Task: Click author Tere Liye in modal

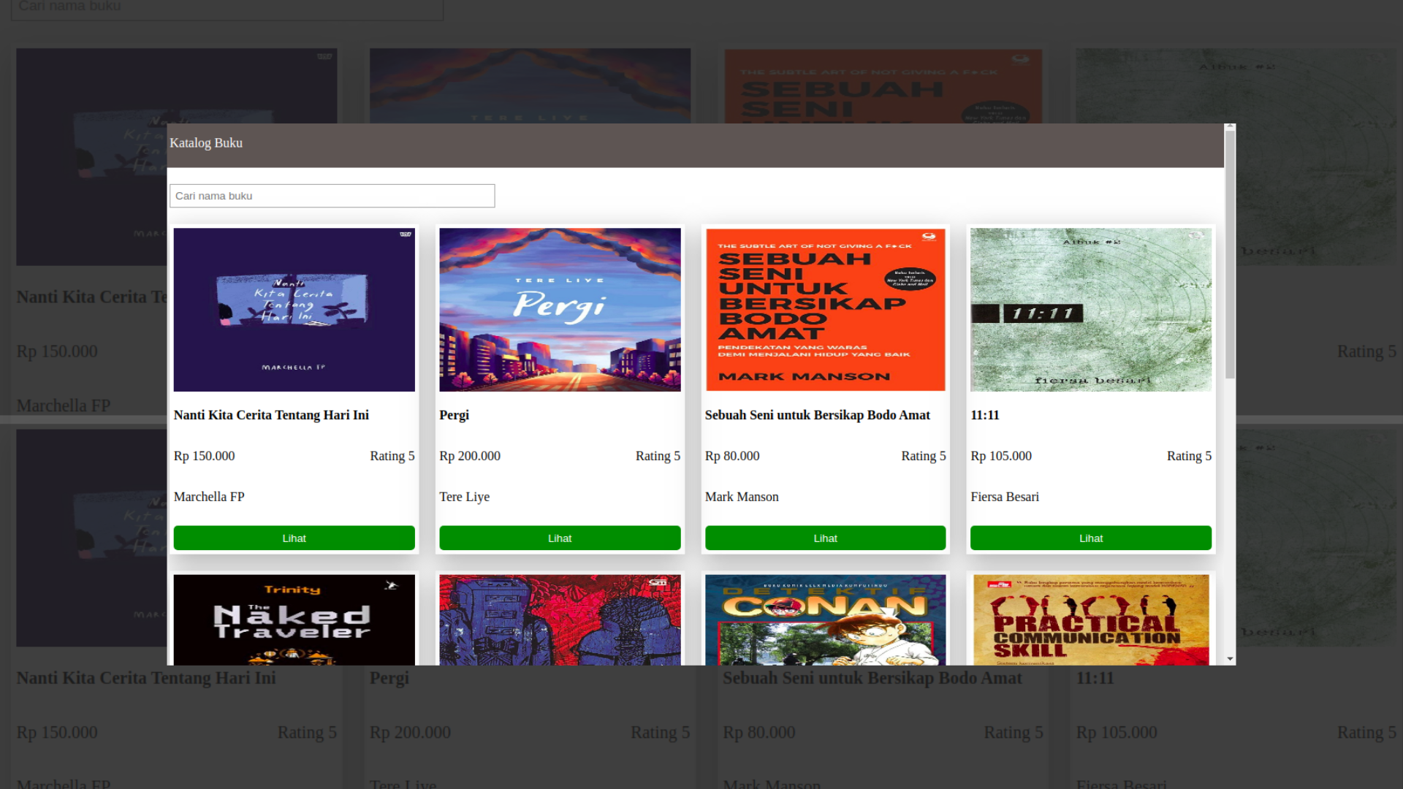Action: pos(464,497)
